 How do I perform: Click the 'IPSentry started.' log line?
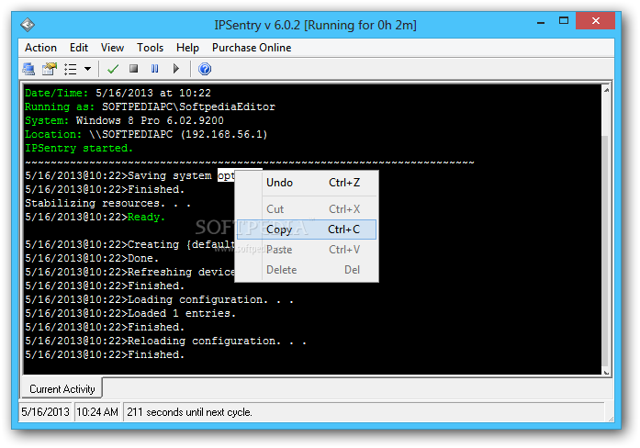[x=79, y=148]
